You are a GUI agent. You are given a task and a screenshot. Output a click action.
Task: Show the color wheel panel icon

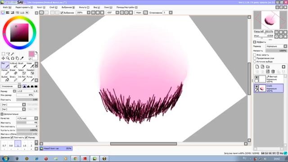tap(3, 13)
